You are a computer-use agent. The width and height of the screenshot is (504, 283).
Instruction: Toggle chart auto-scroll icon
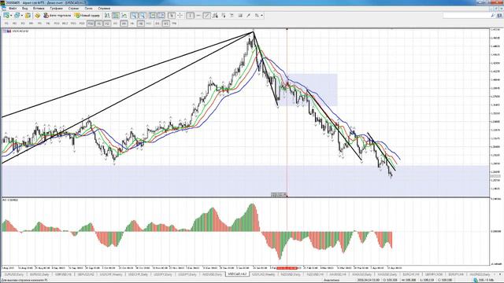(153, 16)
